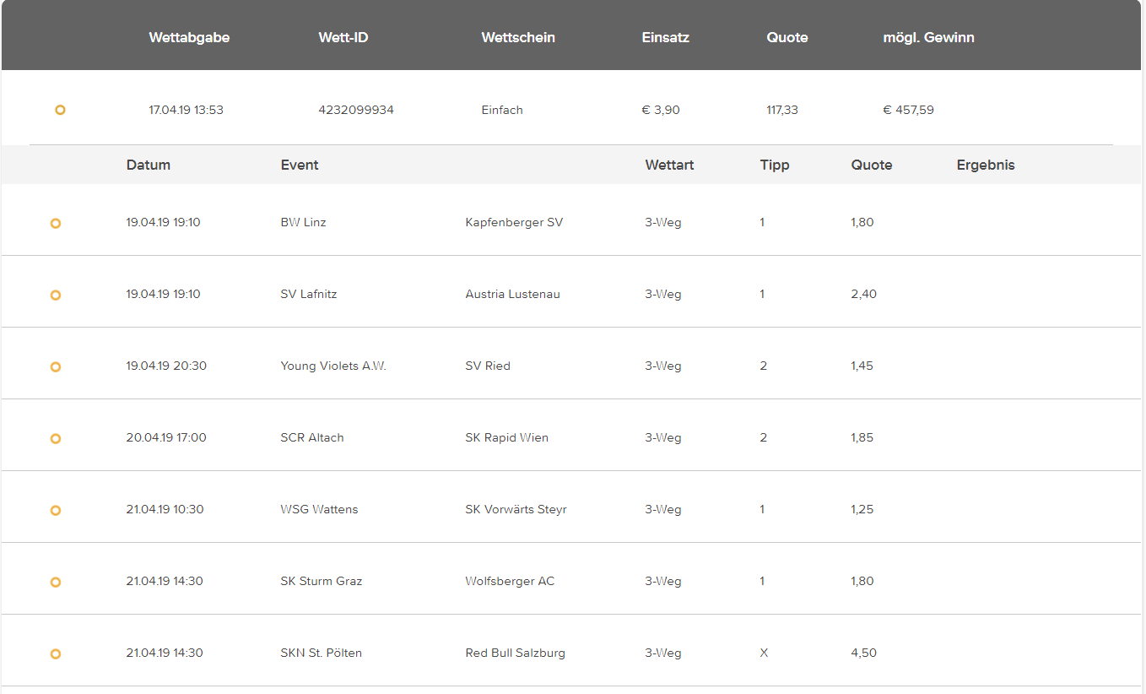Image resolution: width=1146 pixels, height=694 pixels.
Task: Click the SCR Altach team name
Action: click(x=312, y=437)
